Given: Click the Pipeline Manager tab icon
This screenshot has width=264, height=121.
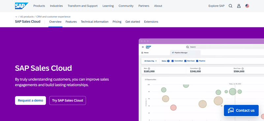Looking at the screenshot, I should [x=173, y=53].
